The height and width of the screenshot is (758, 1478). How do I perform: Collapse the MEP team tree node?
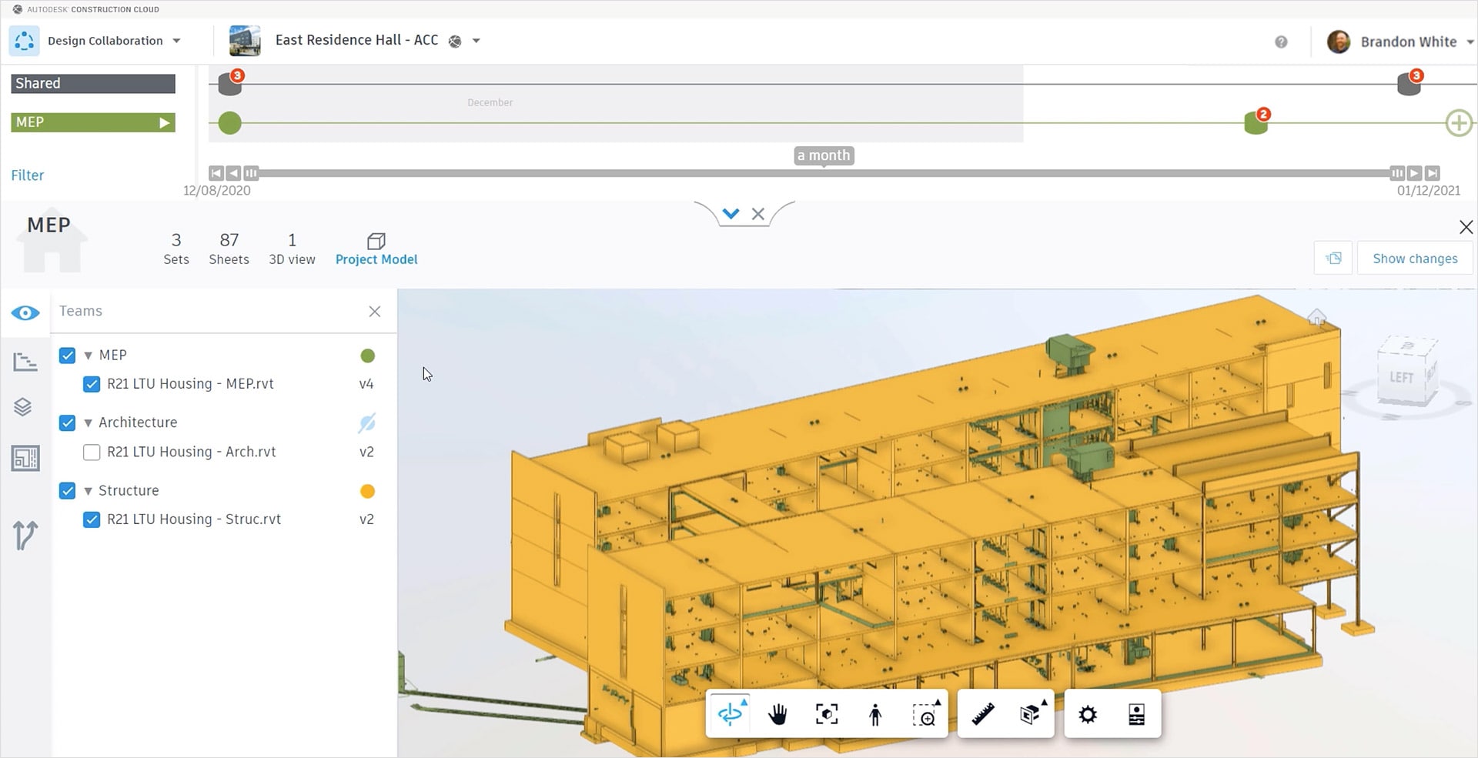click(89, 356)
